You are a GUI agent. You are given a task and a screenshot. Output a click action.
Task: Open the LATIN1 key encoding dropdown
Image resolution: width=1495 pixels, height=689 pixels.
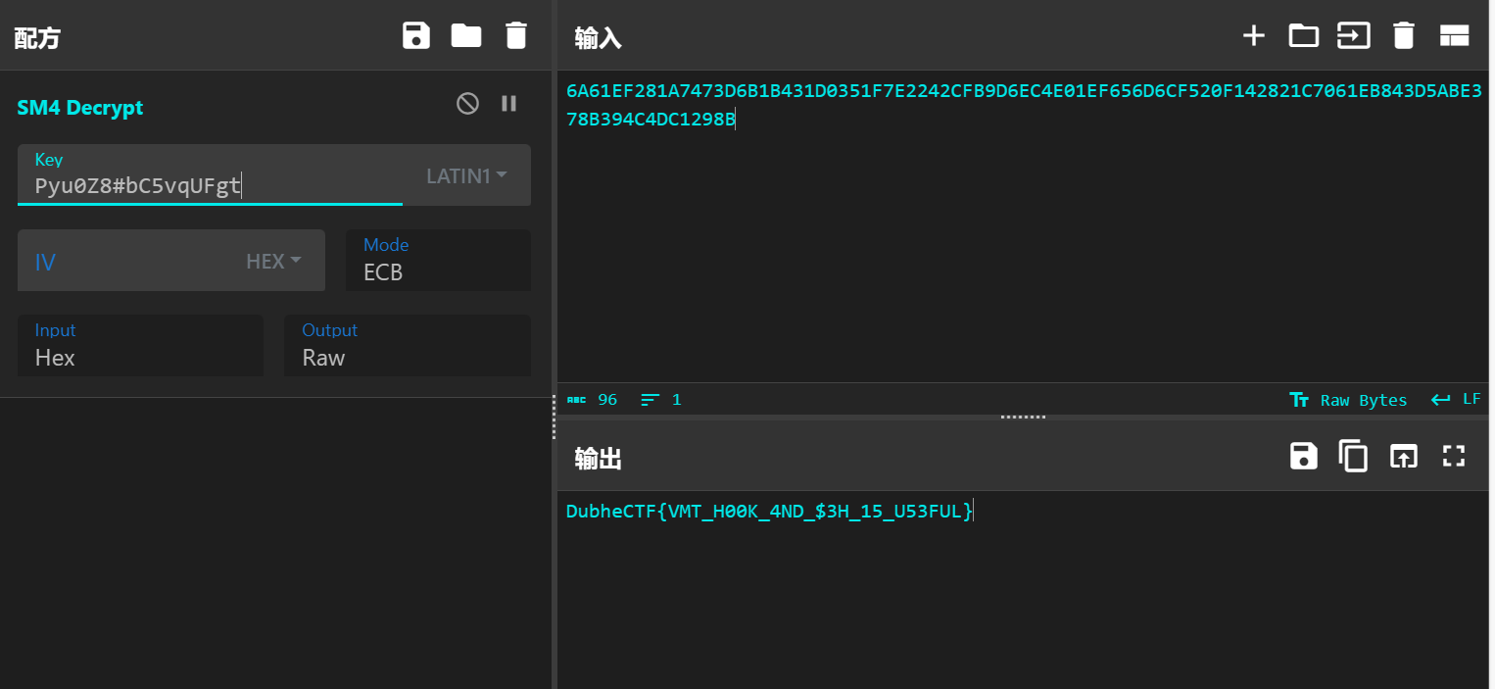point(466,174)
